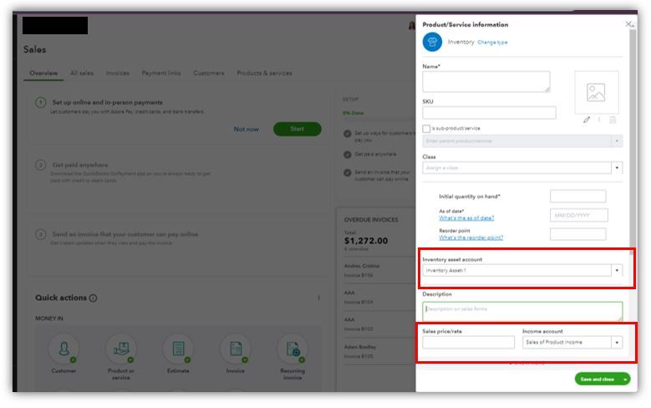The image size is (651, 408).
Task: Click the green Start button
Action: [x=298, y=129]
